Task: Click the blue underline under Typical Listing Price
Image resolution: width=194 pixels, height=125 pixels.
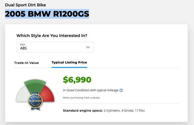Action: [70, 67]
